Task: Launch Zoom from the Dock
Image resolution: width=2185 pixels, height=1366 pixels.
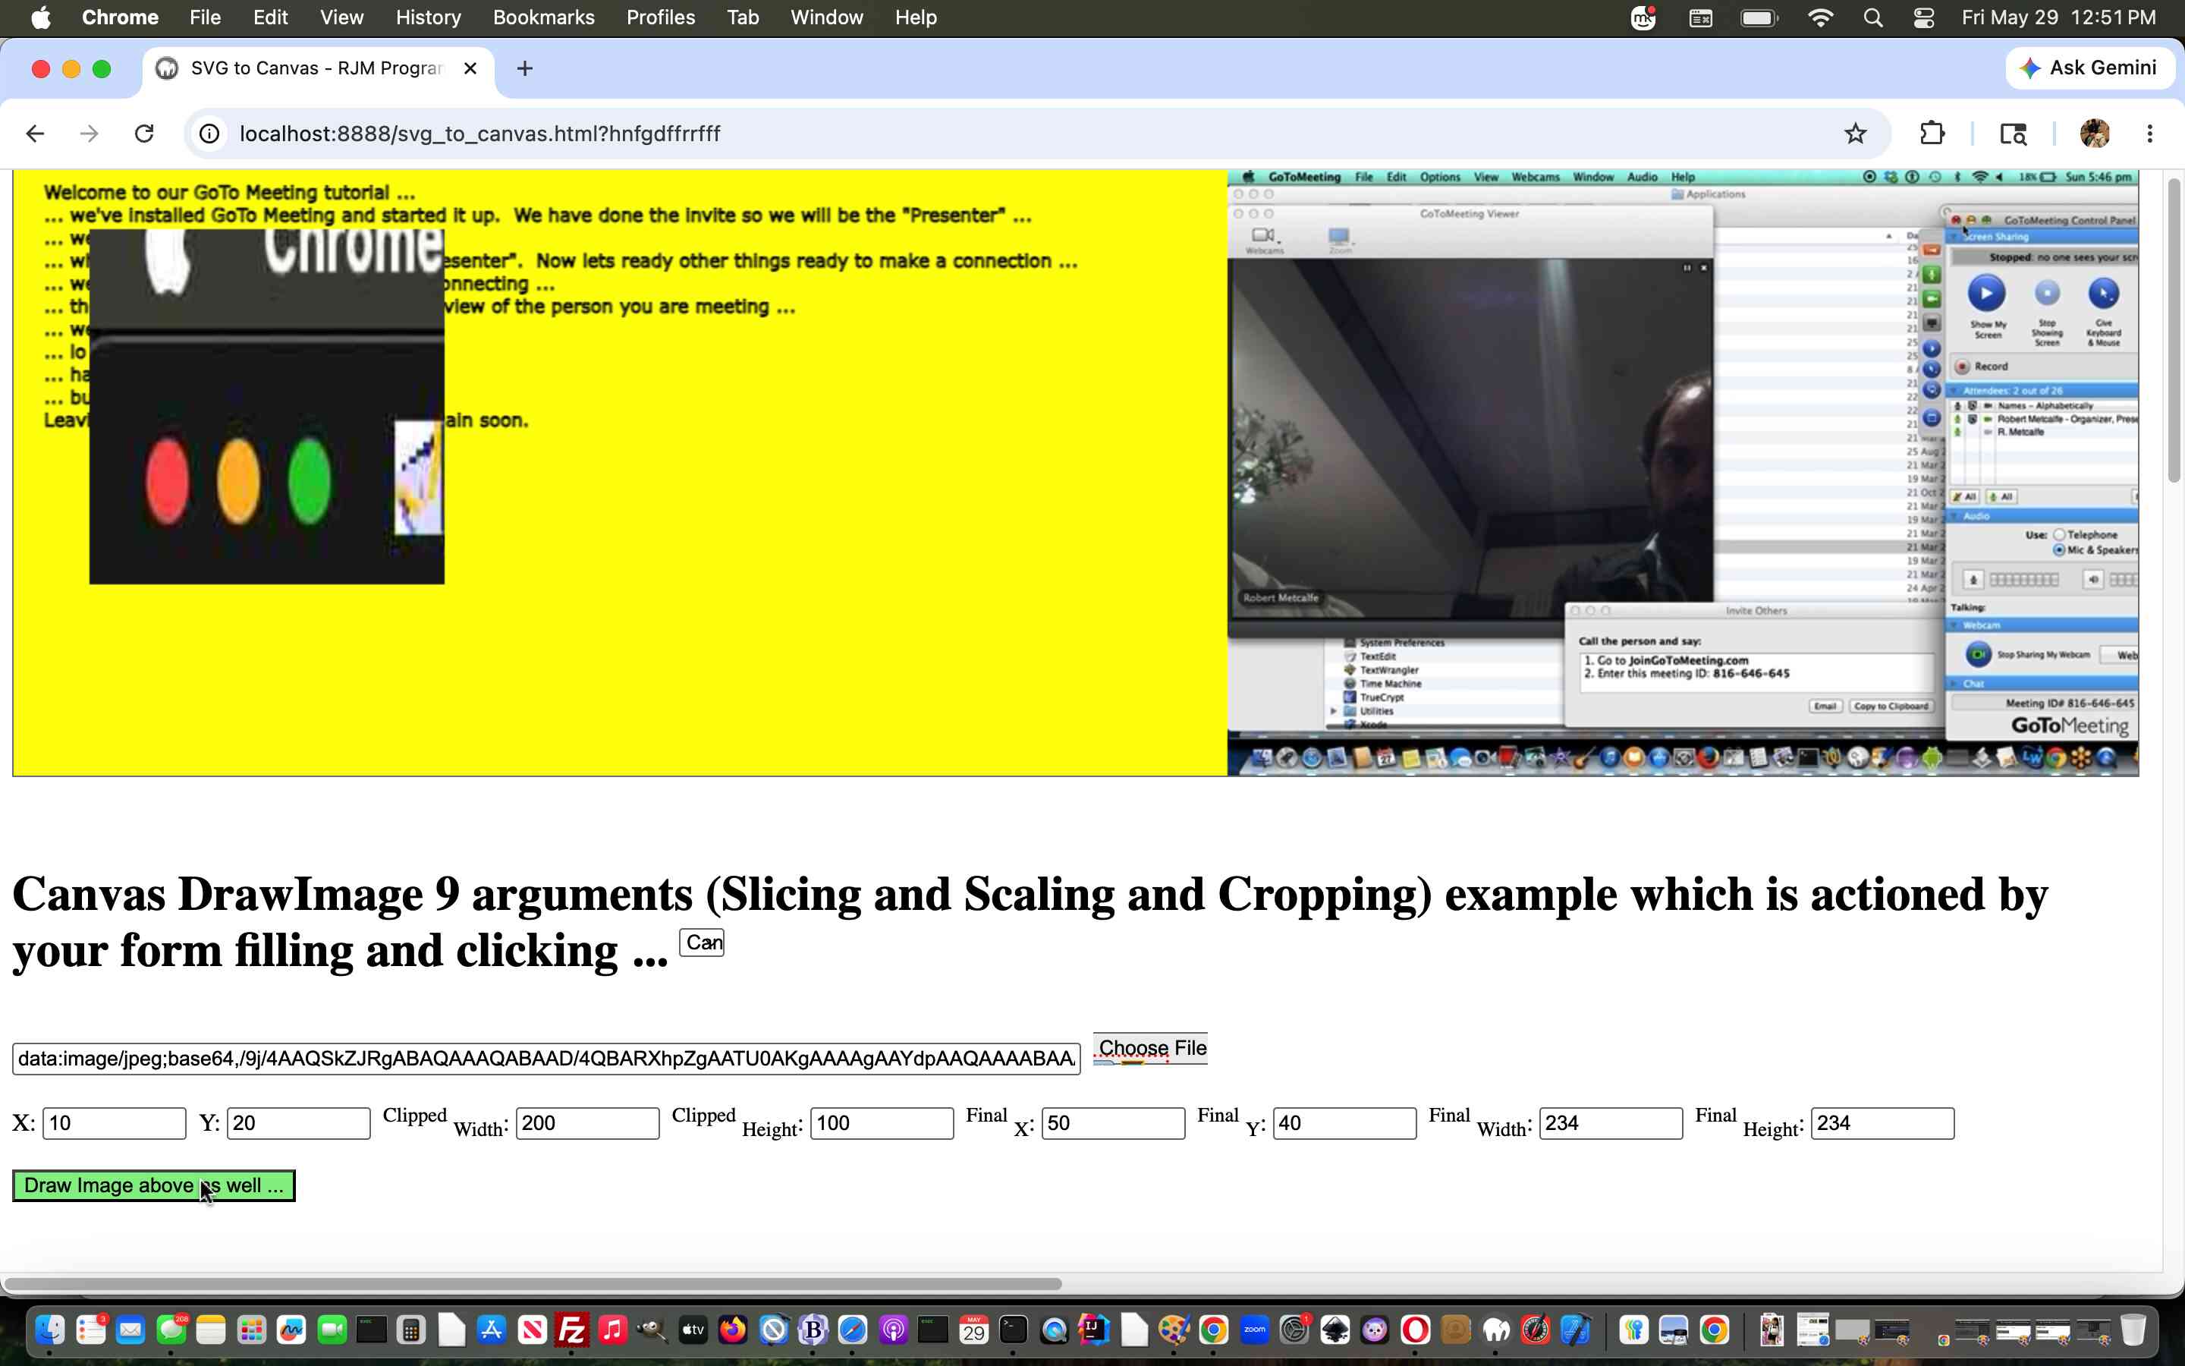Action: (1255, 1330)
